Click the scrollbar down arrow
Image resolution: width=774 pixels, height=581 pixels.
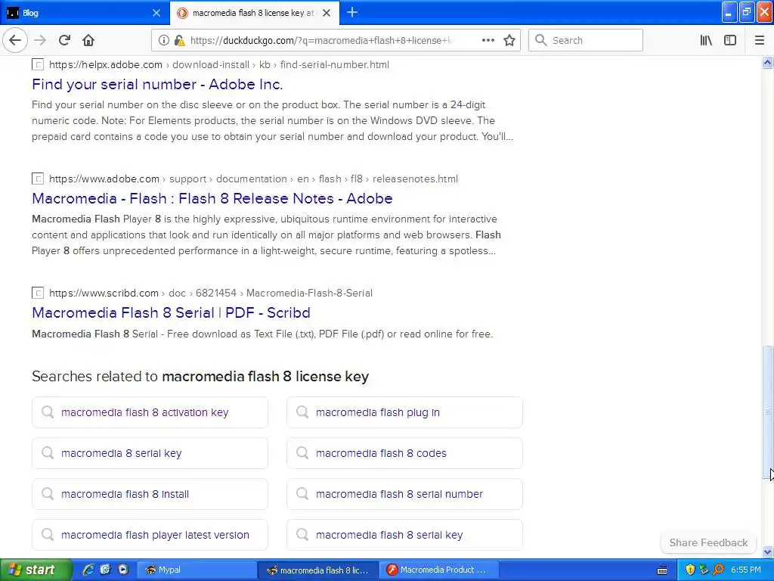pyautogui.click(x=767, y=551)
